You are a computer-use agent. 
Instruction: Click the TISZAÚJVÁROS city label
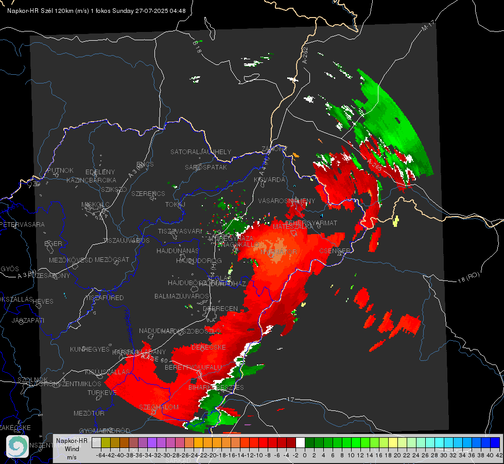[x=126, y=241]
